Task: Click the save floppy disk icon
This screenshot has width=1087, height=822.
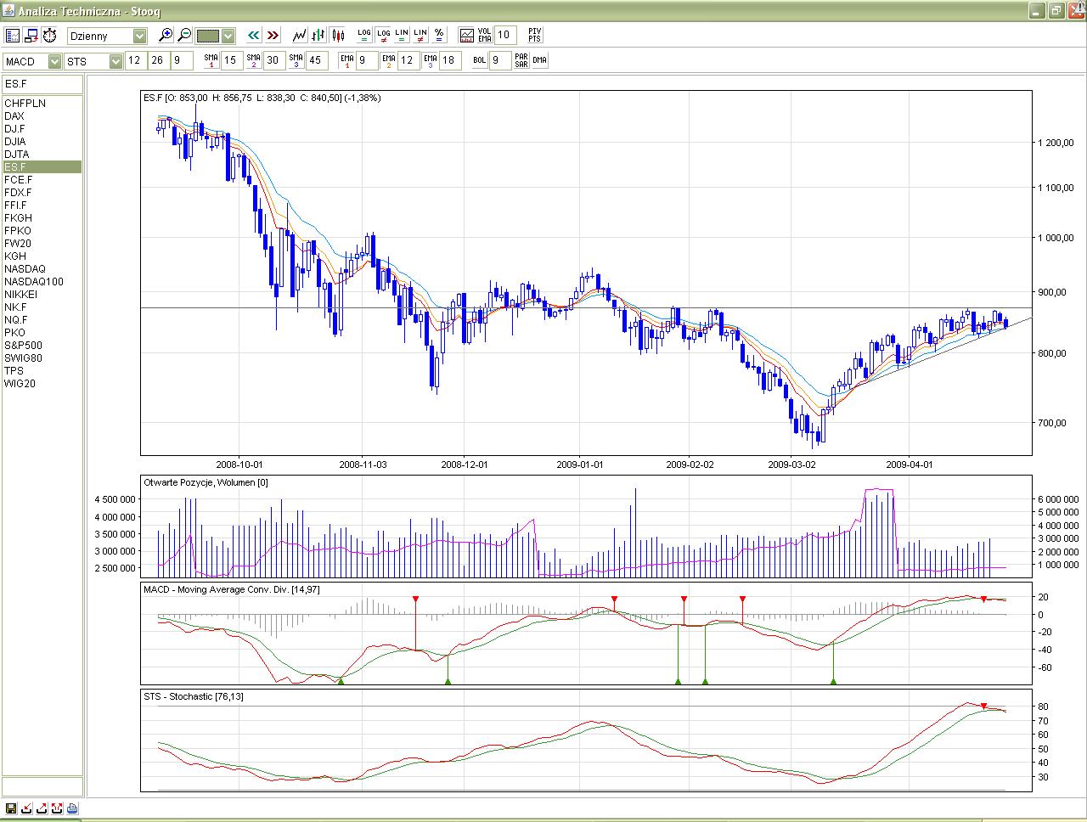Action: (11, 808)
